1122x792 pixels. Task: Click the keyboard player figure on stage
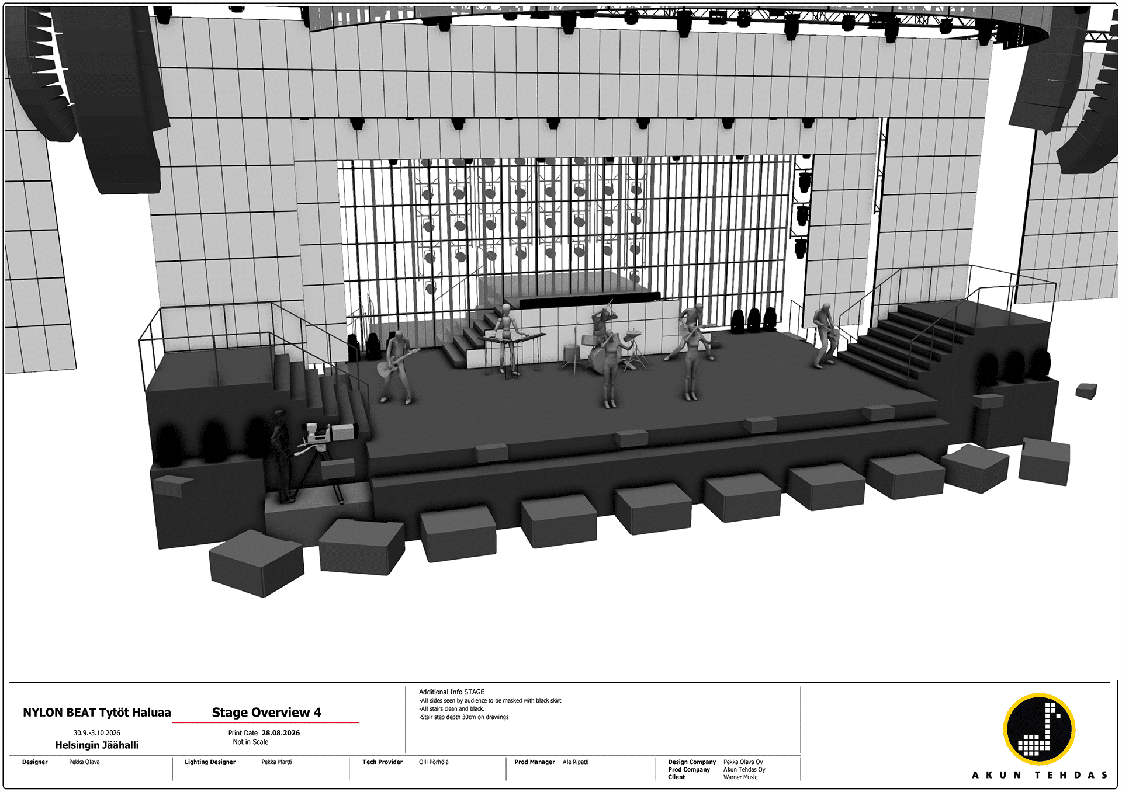pos(506,340)
